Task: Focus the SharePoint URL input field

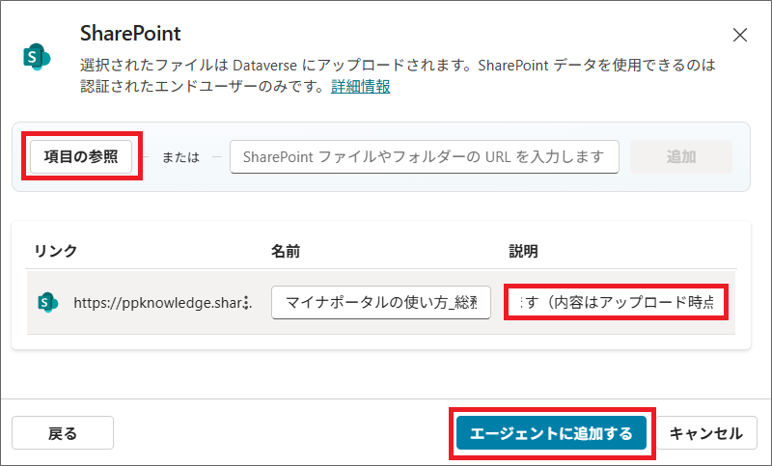Action: 424,156
